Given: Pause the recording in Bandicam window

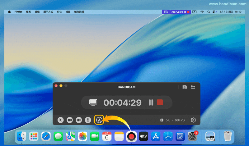Looking at the screenshot, I should (x=151, y=103).
